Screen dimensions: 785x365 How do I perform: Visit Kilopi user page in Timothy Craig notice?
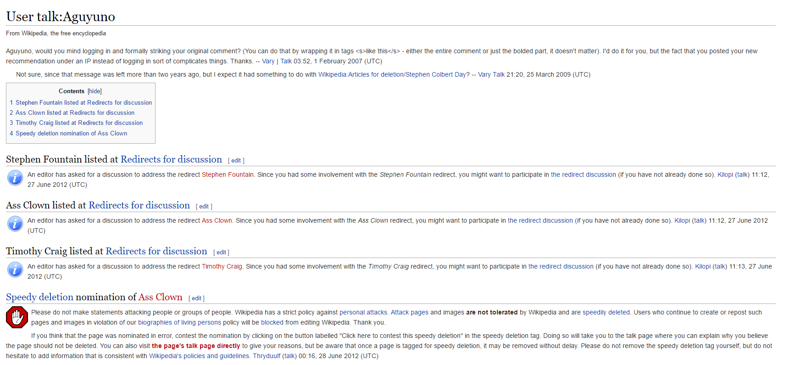pyautogui.click(x=703, y=266)
